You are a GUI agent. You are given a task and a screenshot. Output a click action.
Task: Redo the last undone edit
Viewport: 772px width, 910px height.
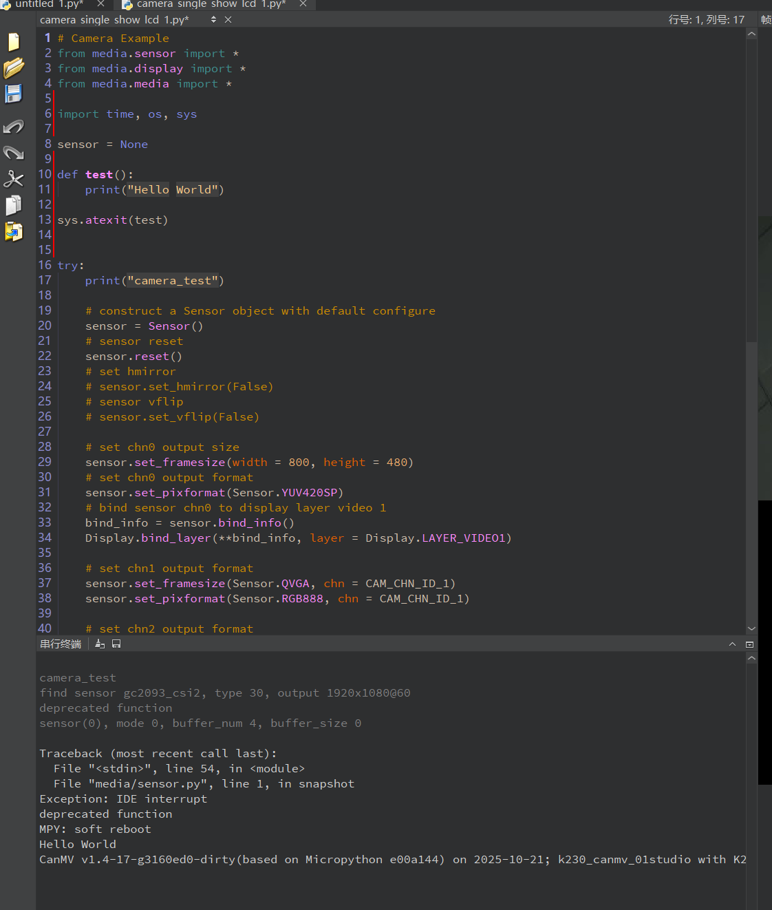[x=14, y=153]
